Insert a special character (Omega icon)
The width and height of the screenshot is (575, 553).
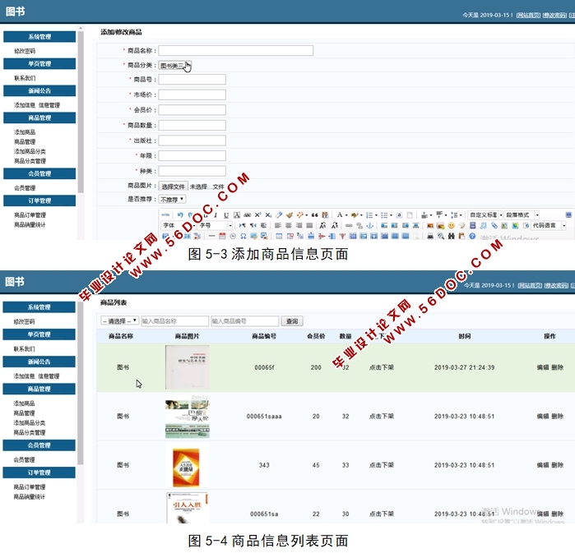pos(243,236)
